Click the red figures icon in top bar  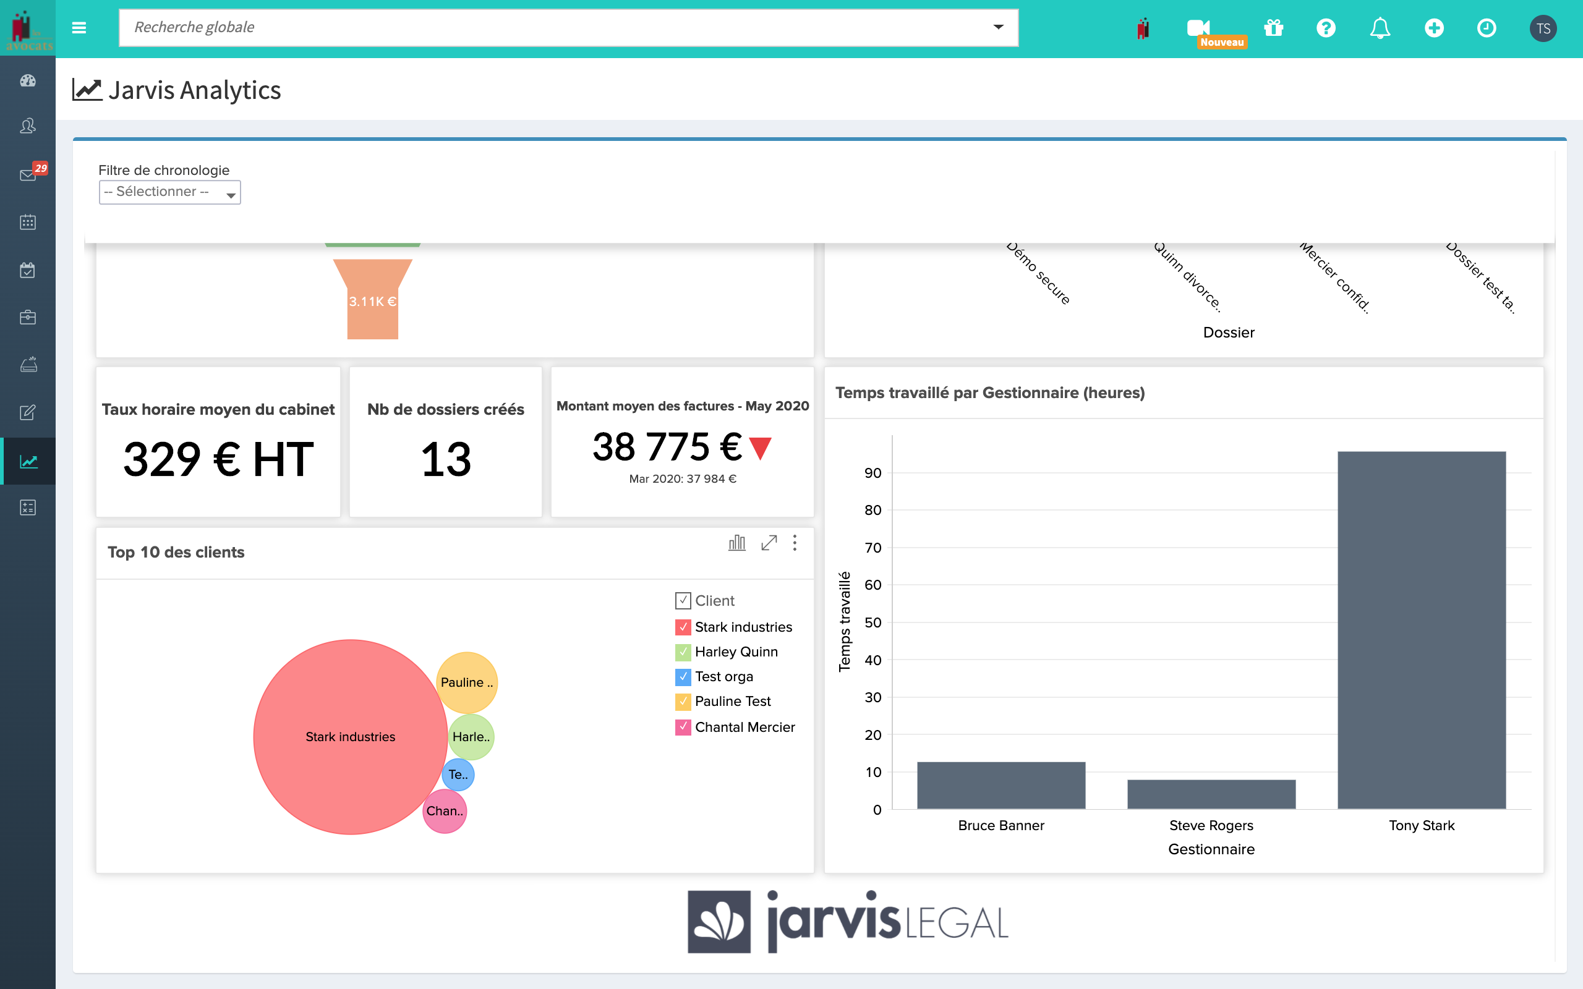(x=1143, y=28)
